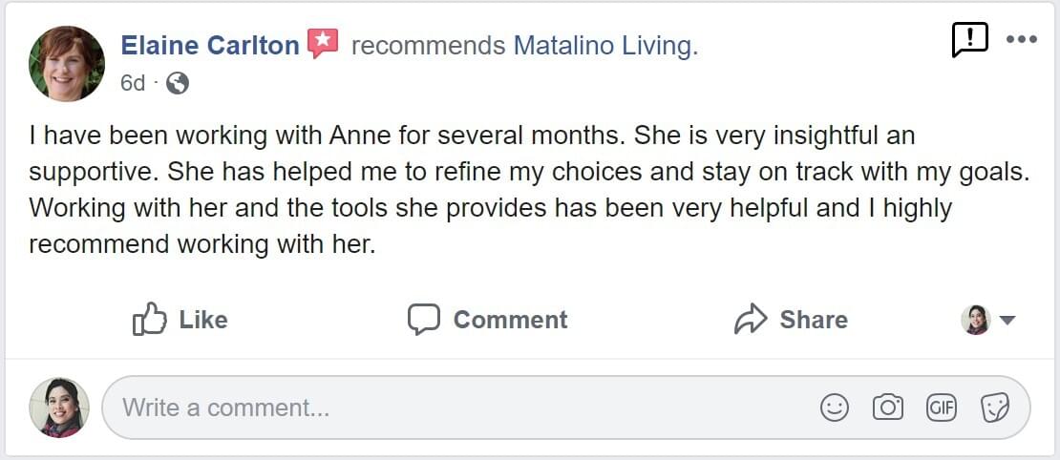Open the three-dots post options menu
Screen dimensions: 1060x460
pos(1021,40)
